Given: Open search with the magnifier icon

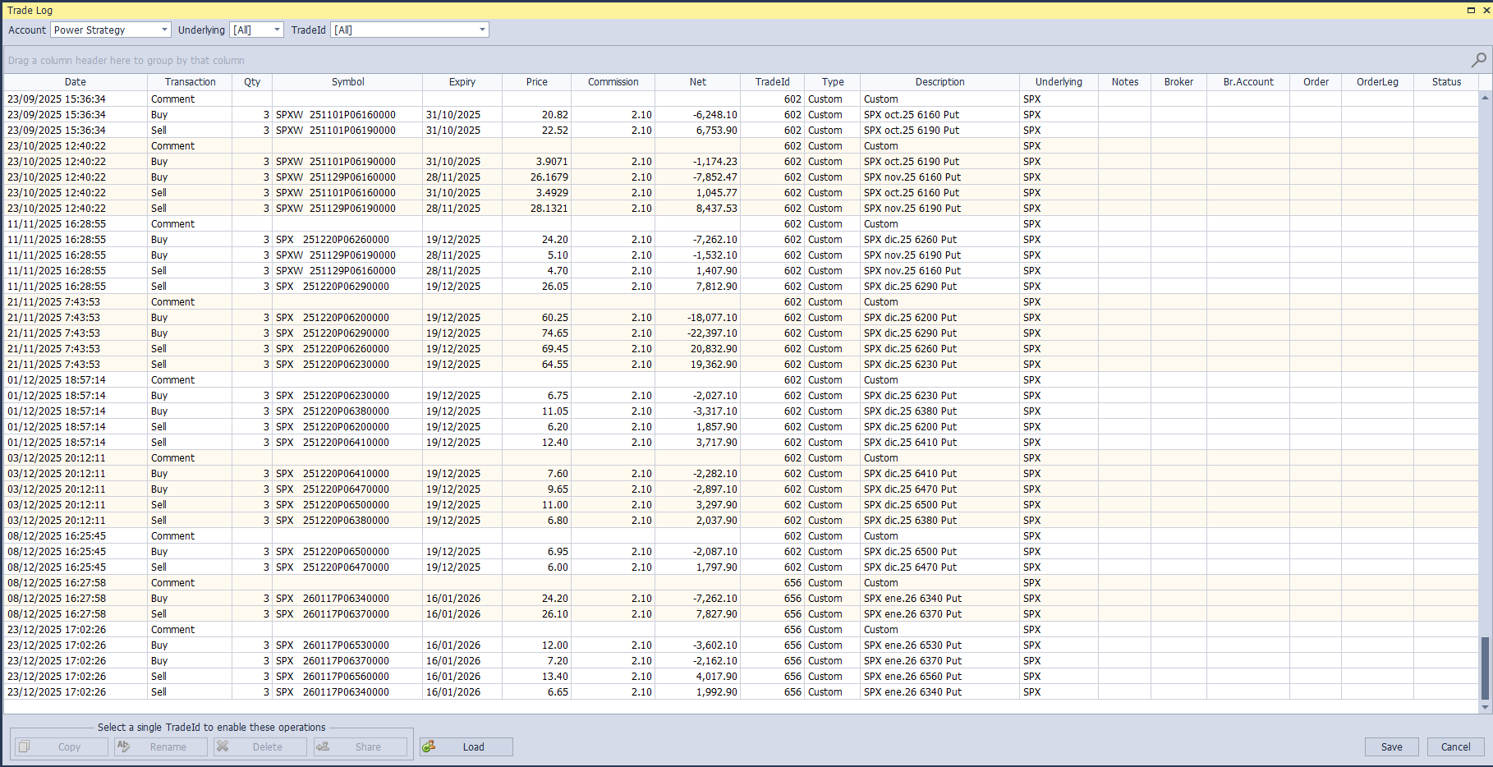Looking at the screenshot, I should pyautogui.click(x=1477, y=59).
